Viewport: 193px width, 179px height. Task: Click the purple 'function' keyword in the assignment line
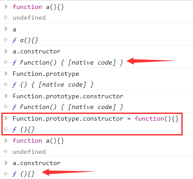[149, 118]
